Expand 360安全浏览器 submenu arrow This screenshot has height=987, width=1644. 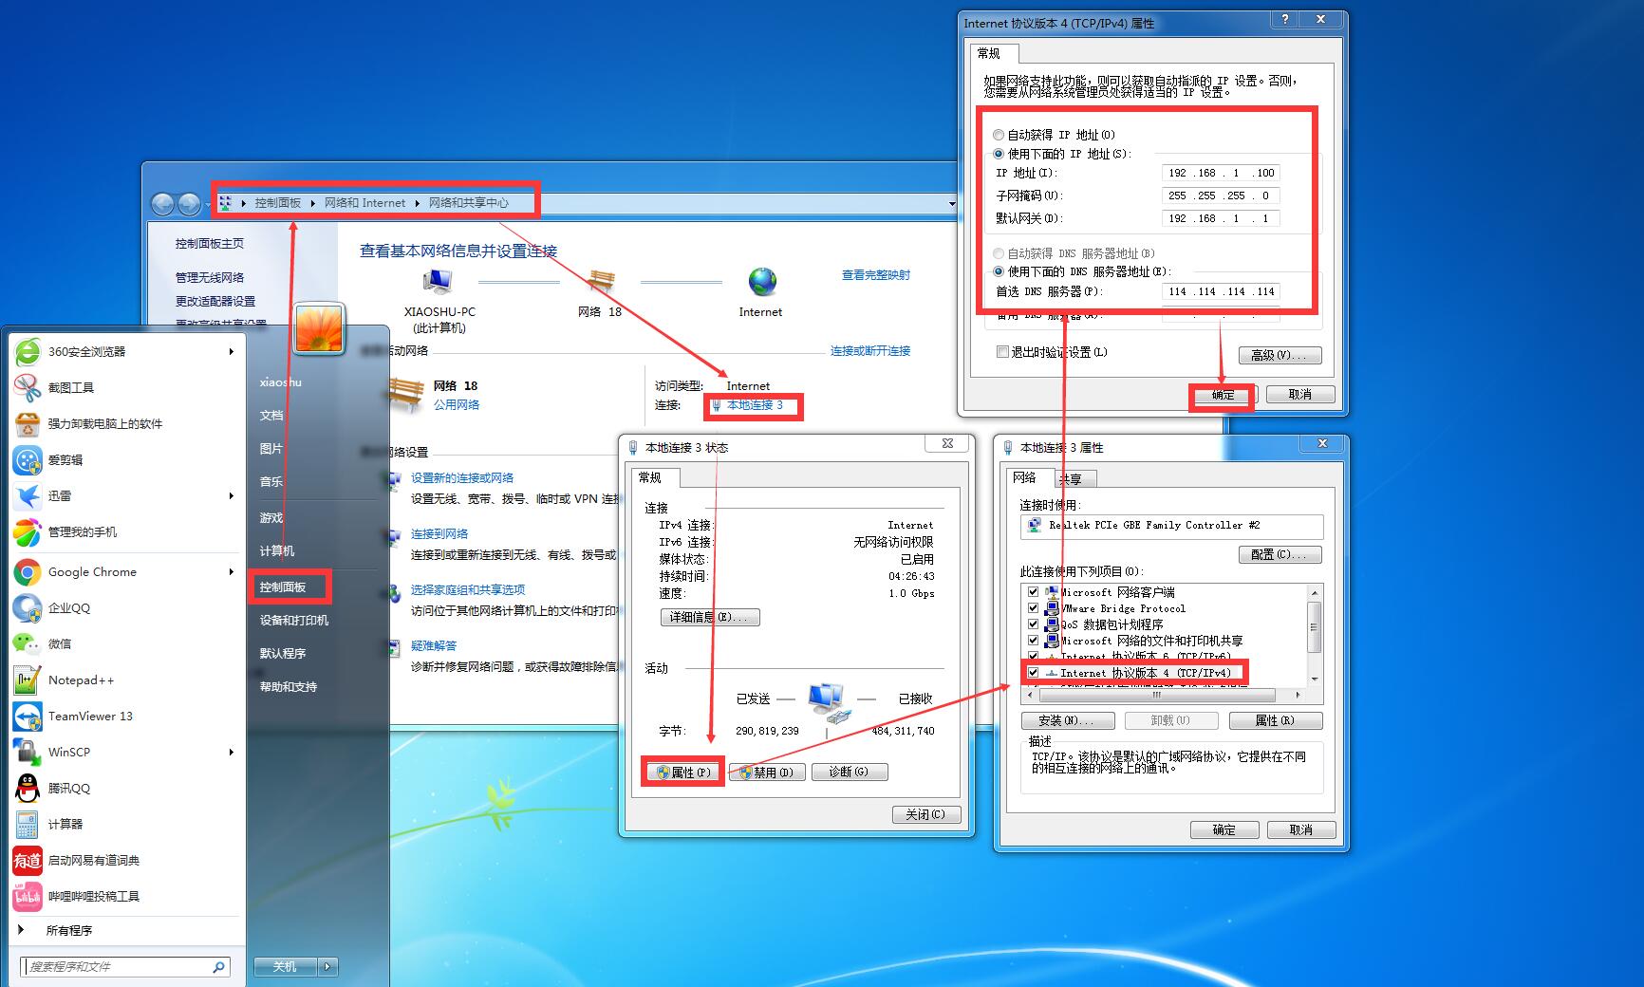(231, 351)
